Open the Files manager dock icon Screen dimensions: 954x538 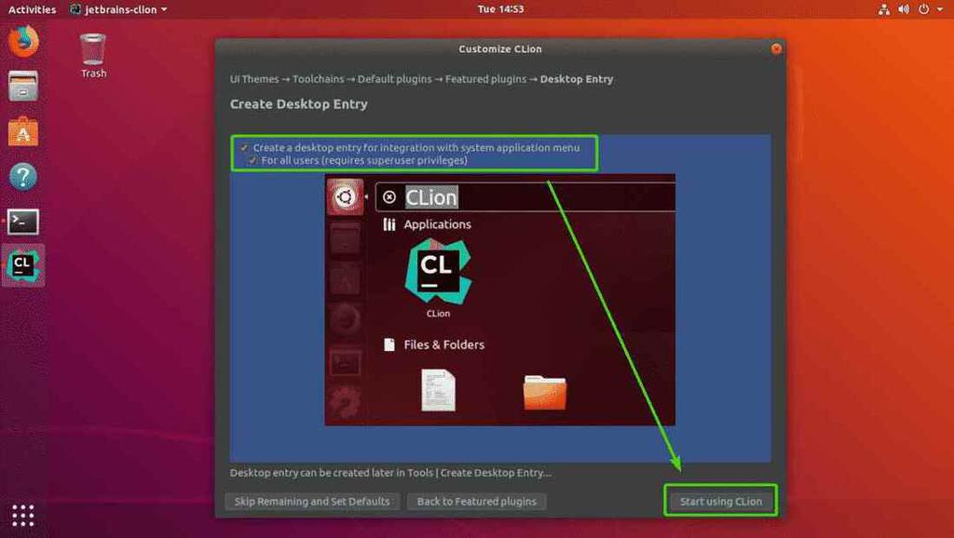click(23, 86)
